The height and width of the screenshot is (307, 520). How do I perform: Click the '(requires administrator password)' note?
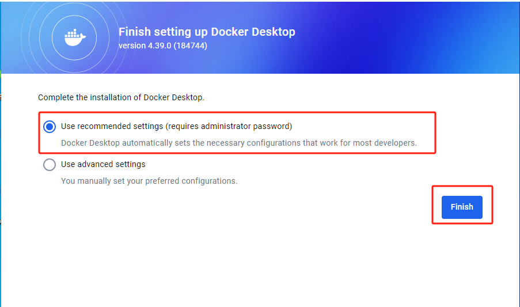[229, 126]
